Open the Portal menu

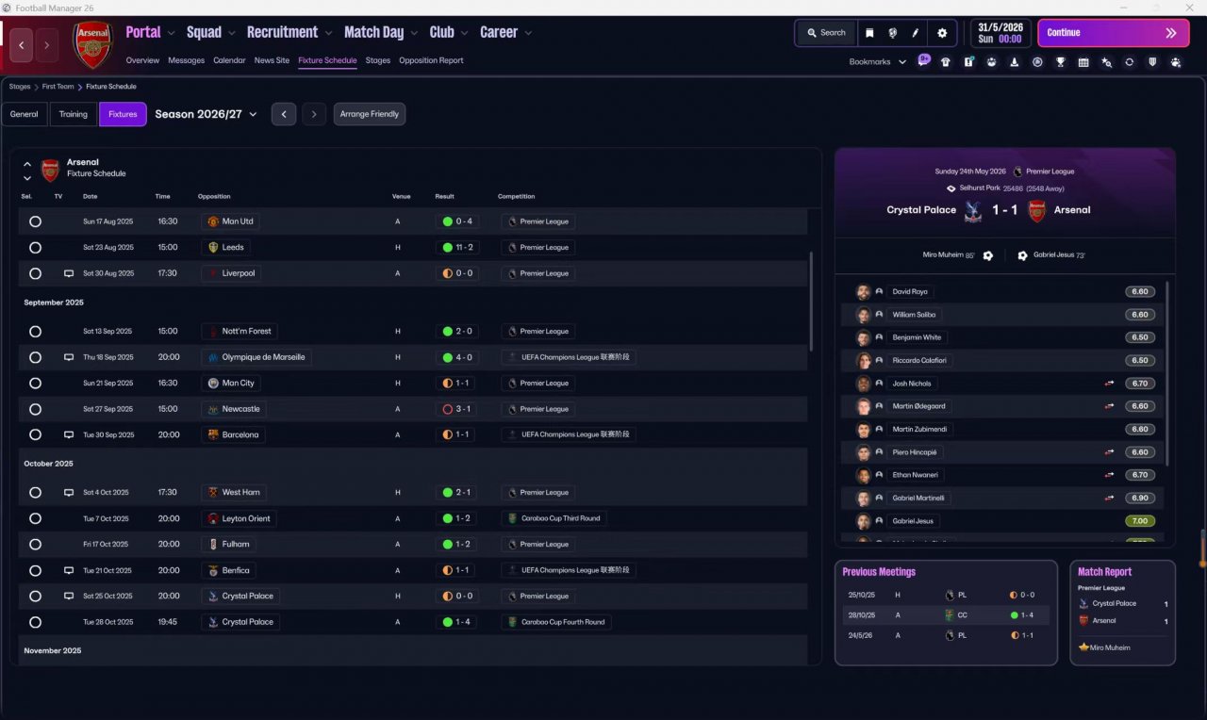click(x=143, y=32)
